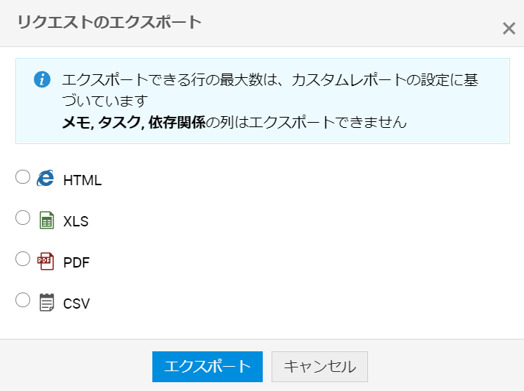This screenshot has width=524, height=391.
Task: Click the Internet Explorer HTML icon
Action: pyautogui.click(x=46, y=178)
